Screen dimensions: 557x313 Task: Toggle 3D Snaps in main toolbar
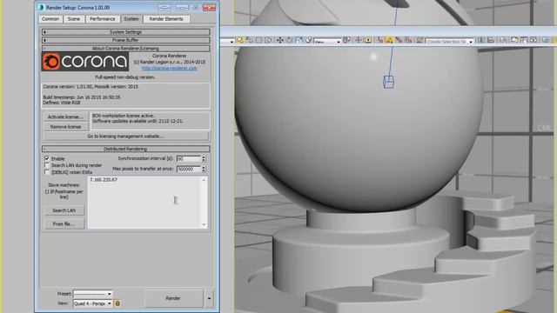379,40
